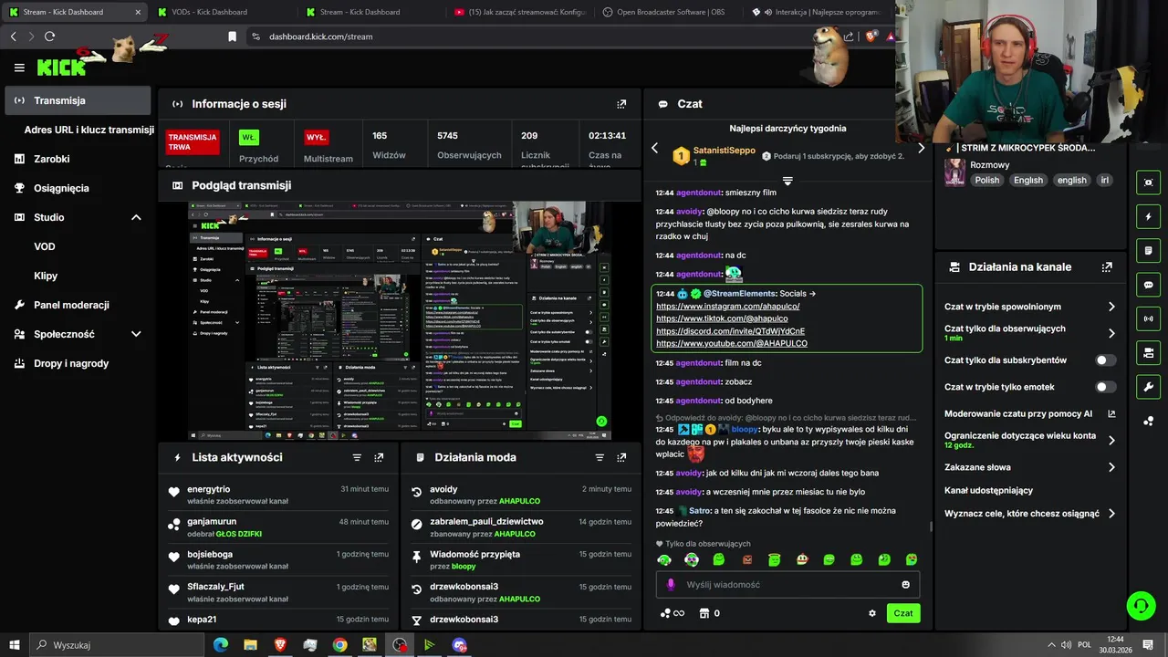1168x657 pixels.
Task: Collapse the Studio sidebar section
Action: [136, 217]
